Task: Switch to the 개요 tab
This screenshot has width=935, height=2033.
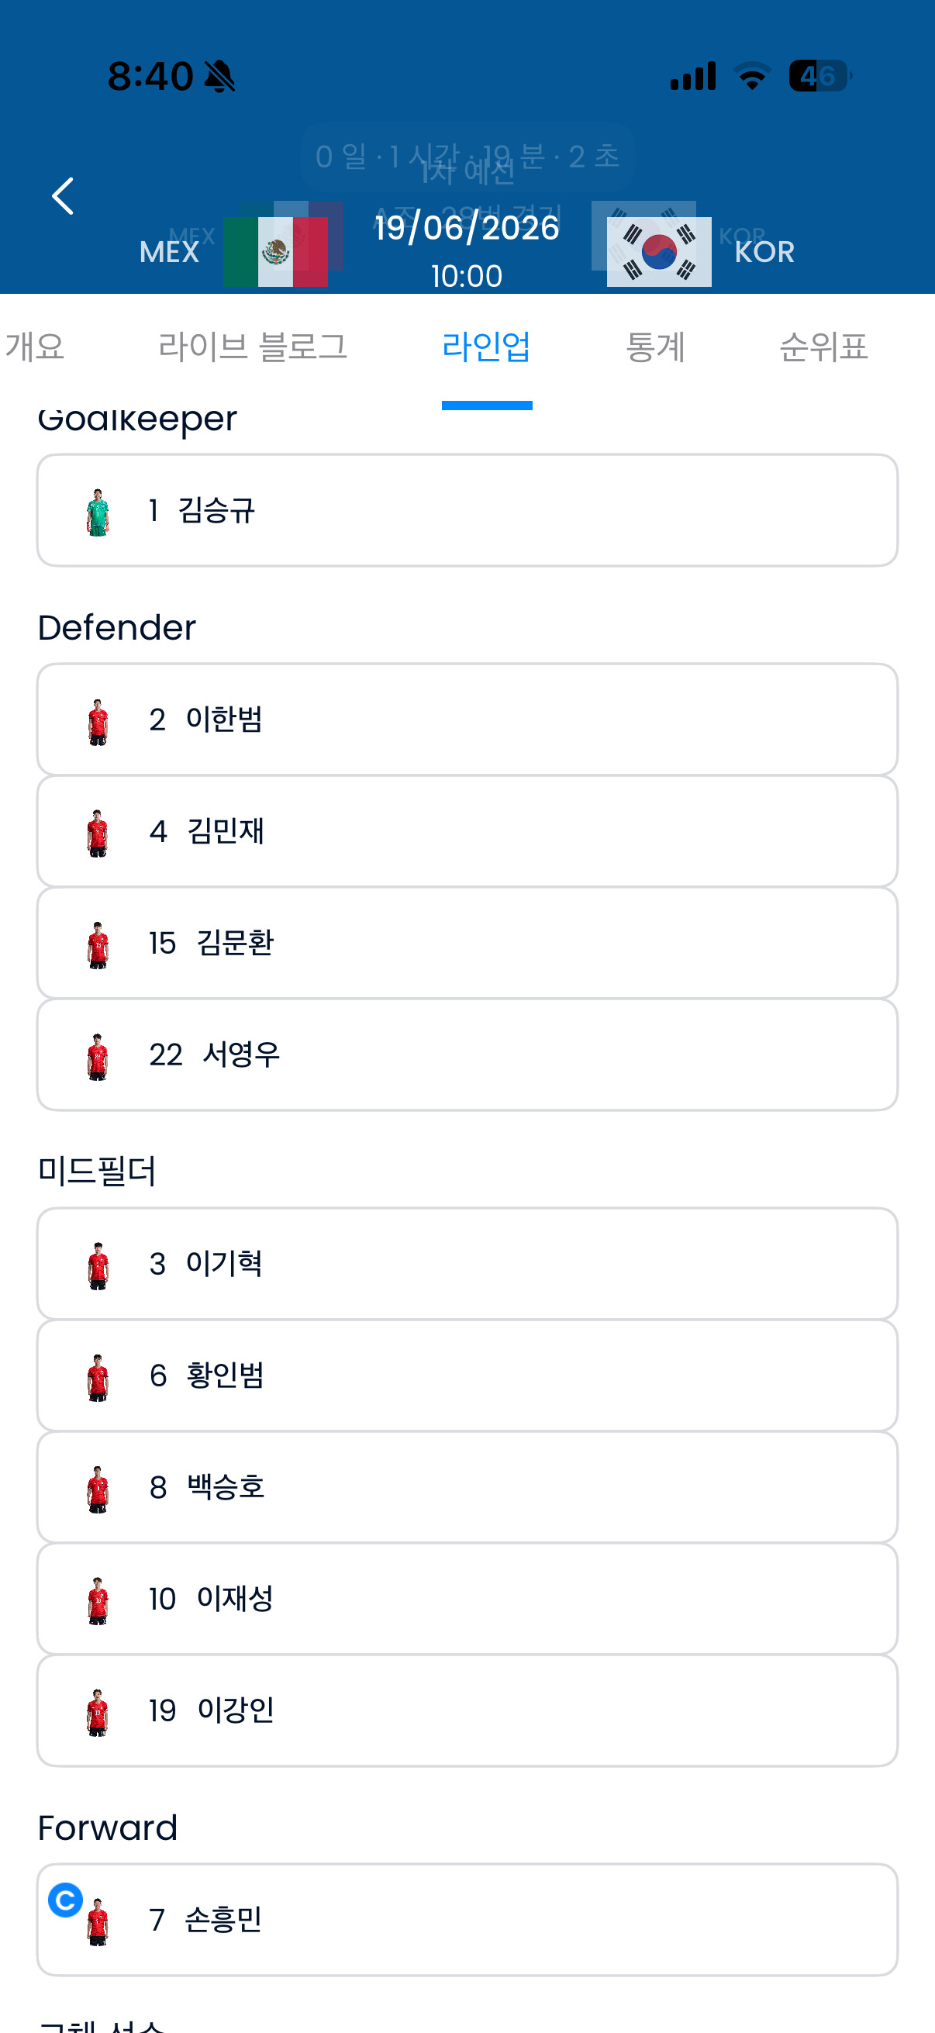Action: [35, 347]
